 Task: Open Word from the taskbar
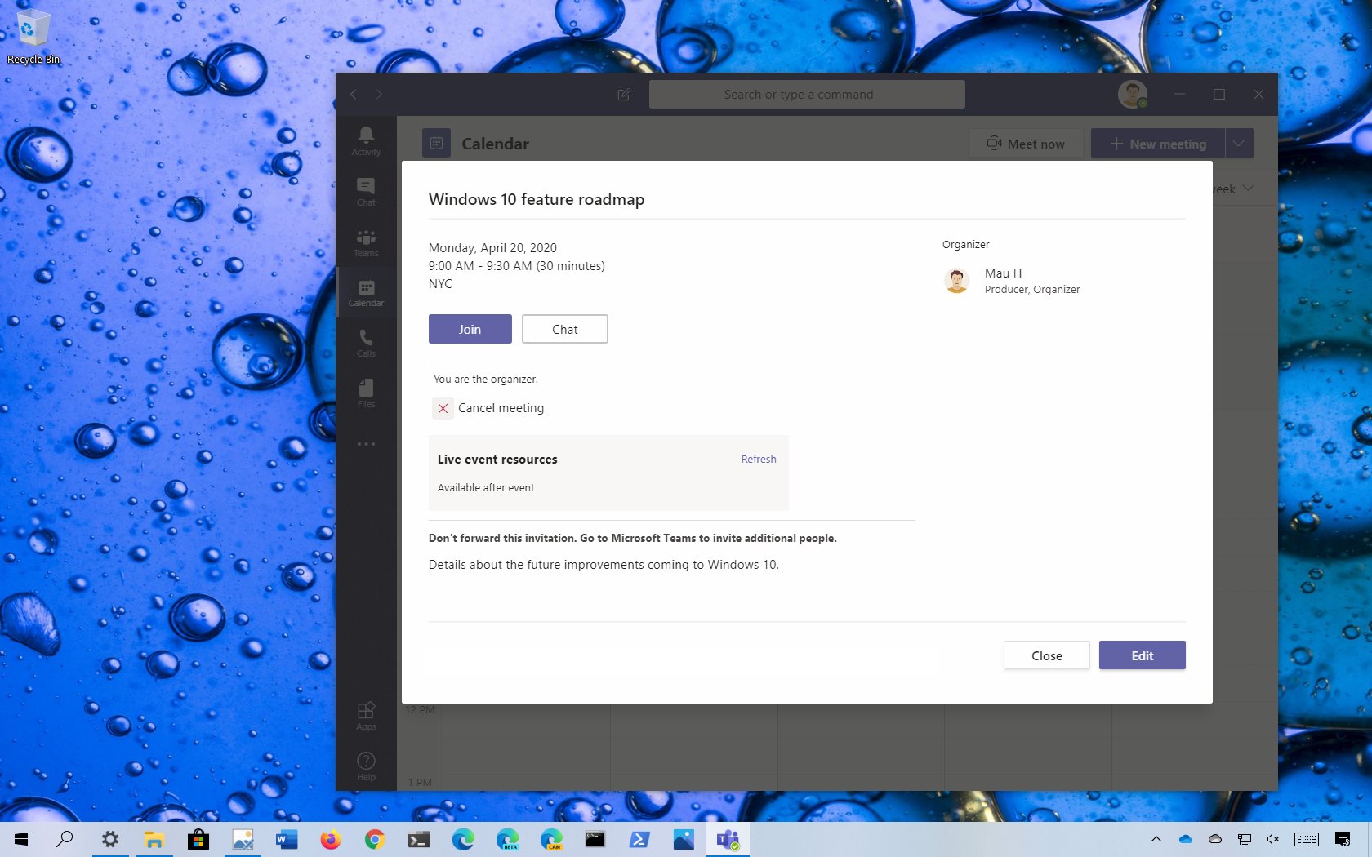pos(286,839)
